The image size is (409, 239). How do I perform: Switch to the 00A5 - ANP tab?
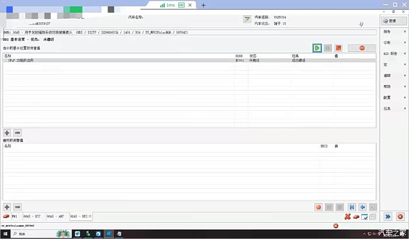(56, 217)
